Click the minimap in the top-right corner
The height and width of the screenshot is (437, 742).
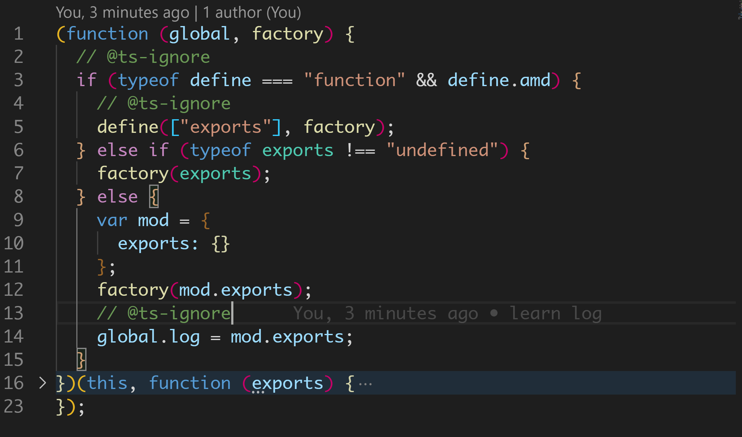[740, 12]
